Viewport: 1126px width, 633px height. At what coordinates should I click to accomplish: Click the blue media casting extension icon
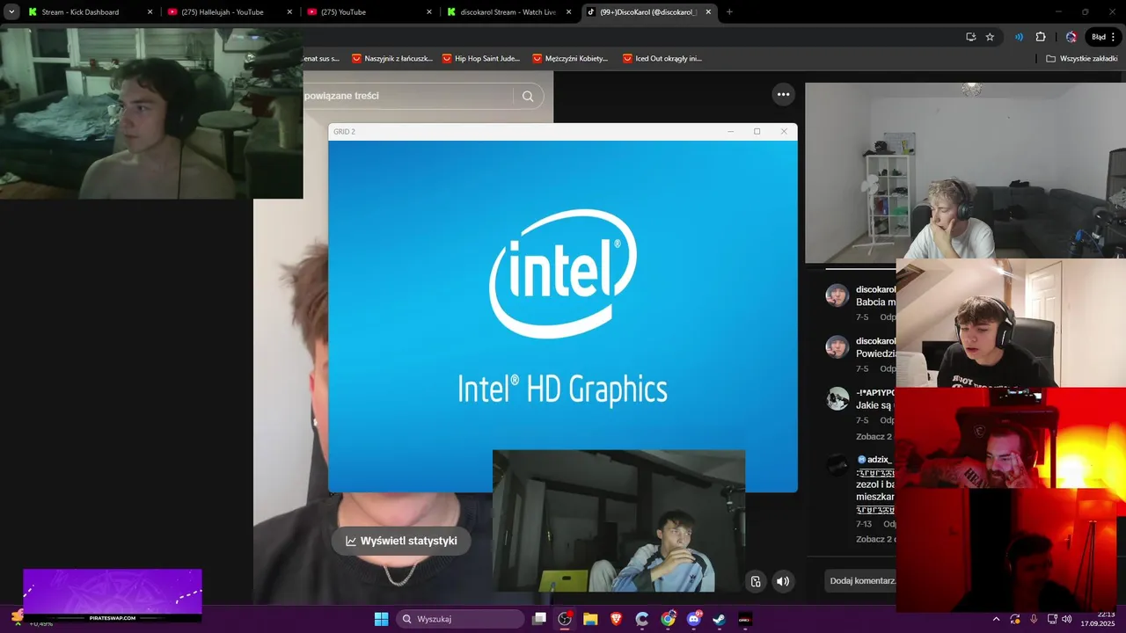pyautogui.click(x=1019, y=37)
